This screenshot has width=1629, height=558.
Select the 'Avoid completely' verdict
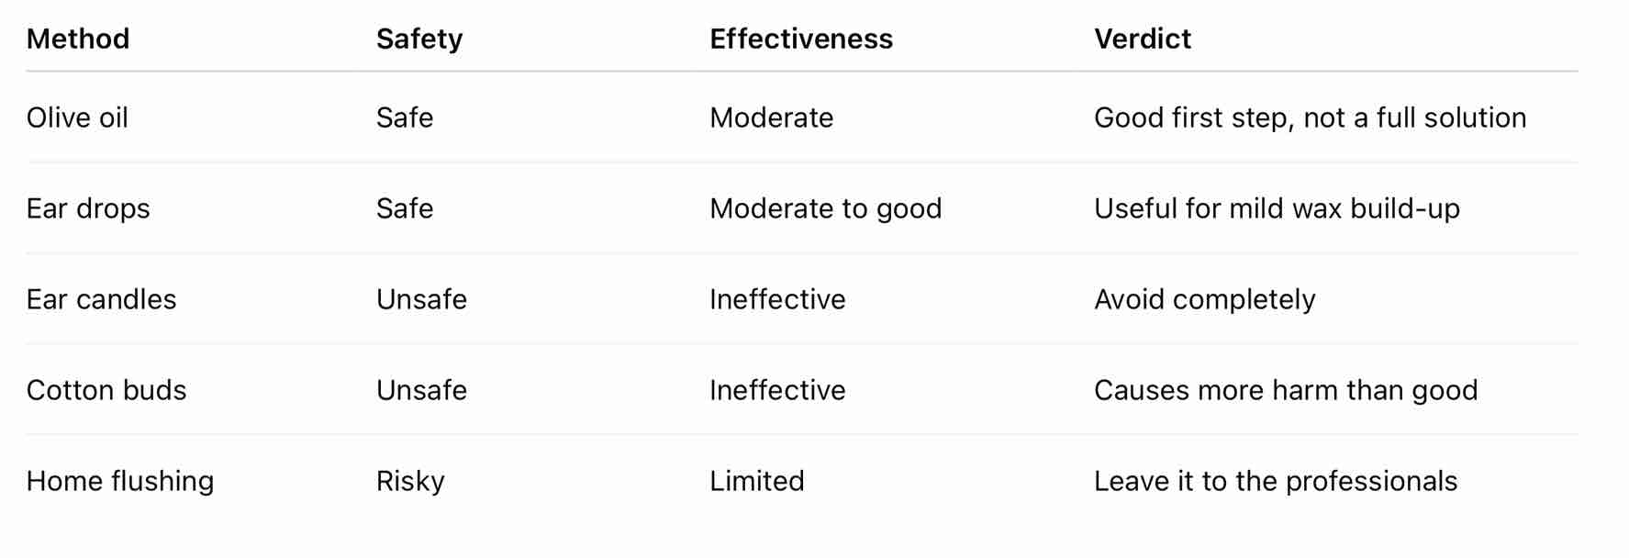coord(1204,299)
